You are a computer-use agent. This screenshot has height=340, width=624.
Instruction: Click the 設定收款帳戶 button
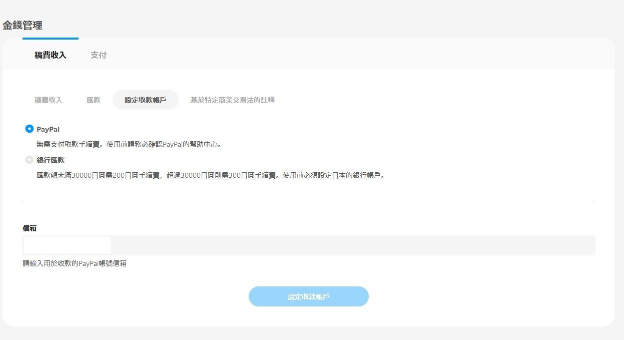tap(308, 296)
